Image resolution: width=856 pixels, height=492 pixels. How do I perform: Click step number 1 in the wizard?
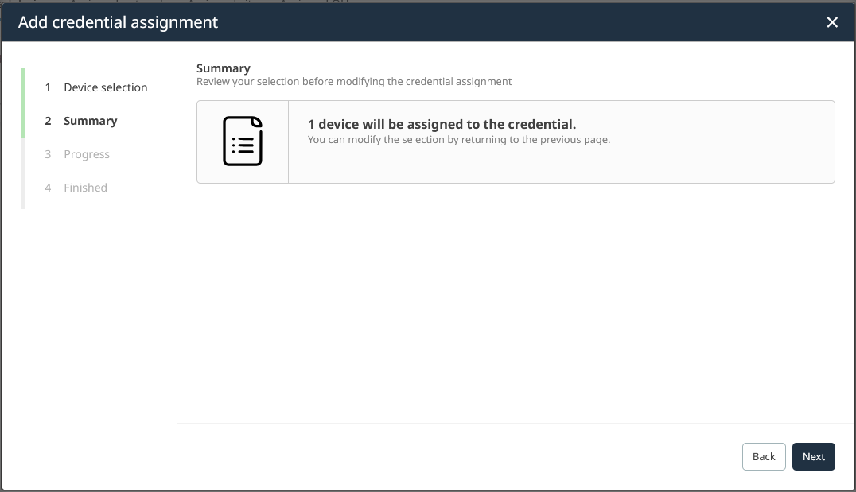48,87
